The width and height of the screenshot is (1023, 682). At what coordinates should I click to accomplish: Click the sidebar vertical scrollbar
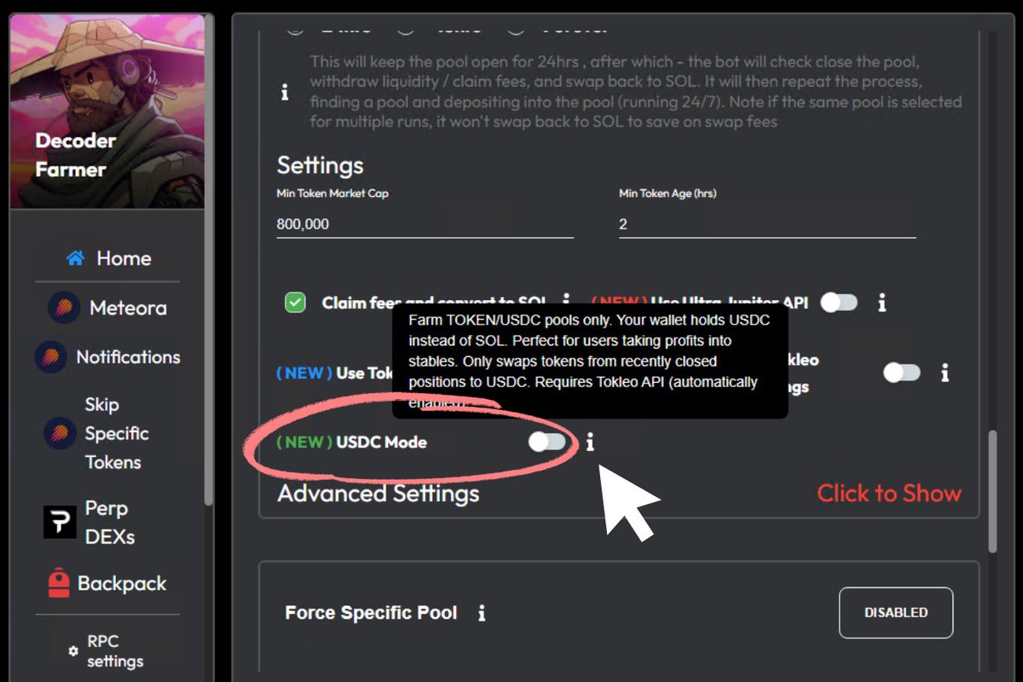pos(210,260)
